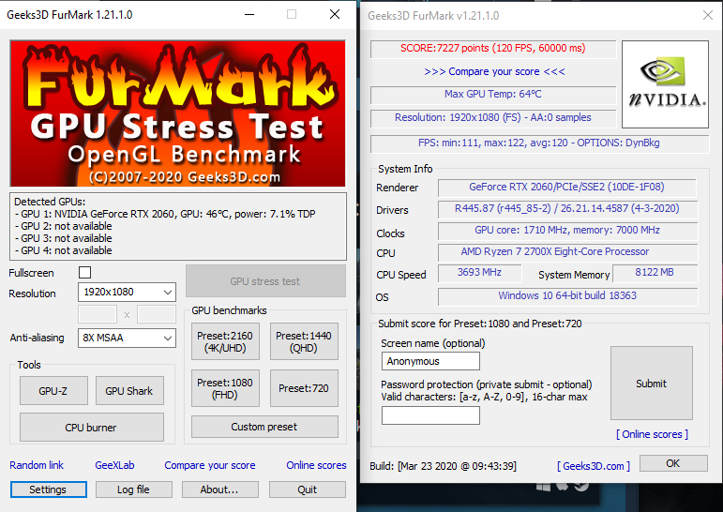Click the GPU 3: not available line

click(x=63, y=238)
